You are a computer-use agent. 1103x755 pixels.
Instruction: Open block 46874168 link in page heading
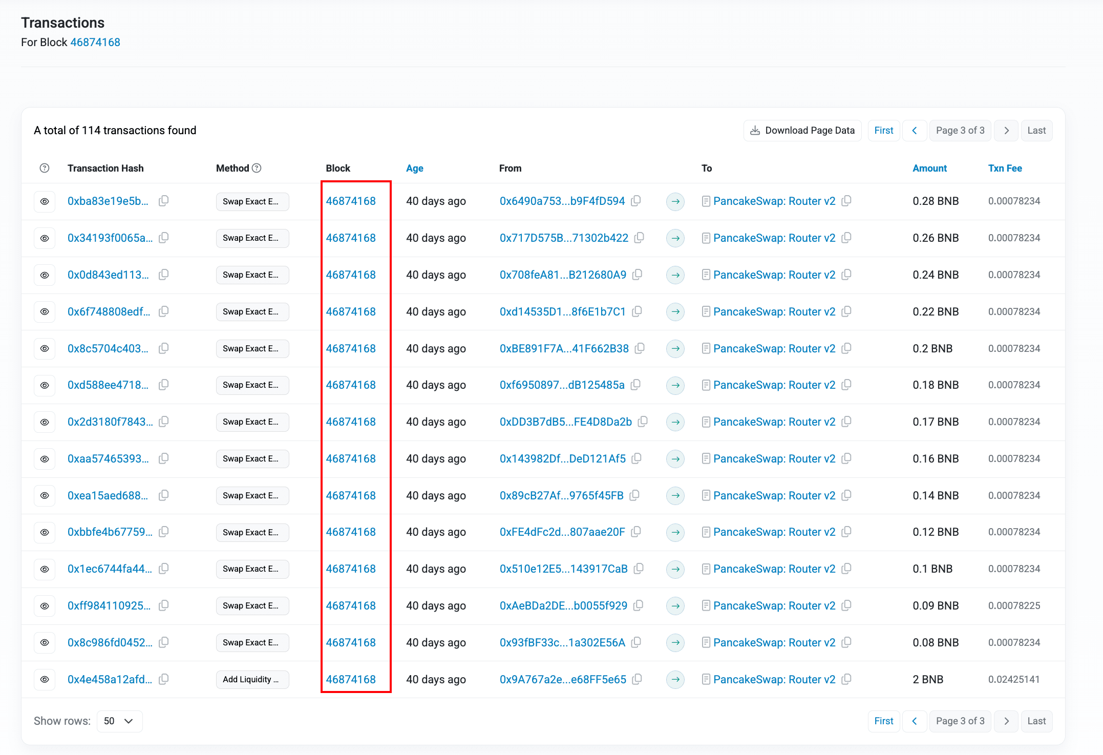point(95,42)
